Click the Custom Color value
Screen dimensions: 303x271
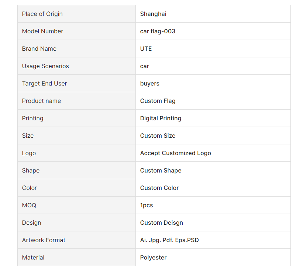point(159,188)
